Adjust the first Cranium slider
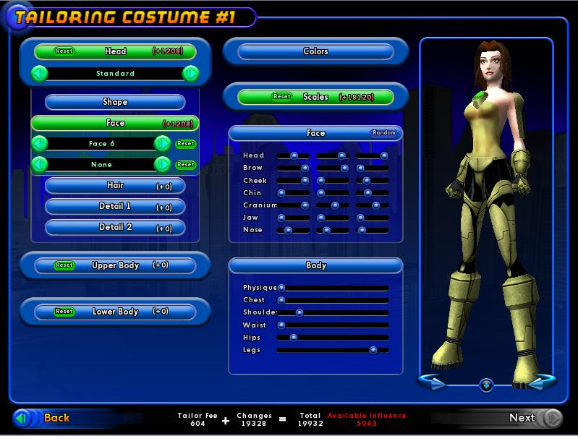578x436 pixels. [x=294, y=205]
